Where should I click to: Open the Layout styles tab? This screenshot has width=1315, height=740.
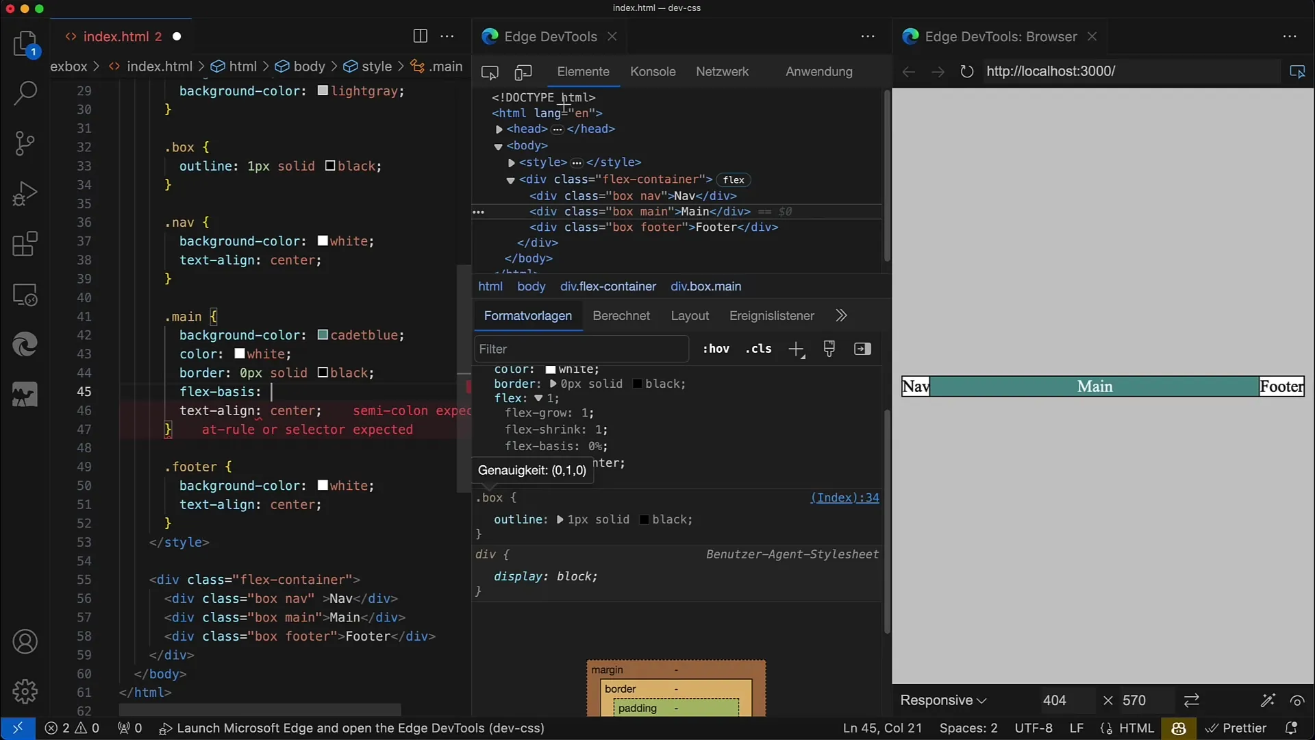pyautogui.click(x=690, y=316)
